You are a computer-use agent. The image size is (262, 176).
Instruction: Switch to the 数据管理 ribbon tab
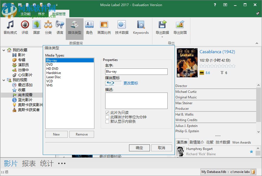click(58, 13)
